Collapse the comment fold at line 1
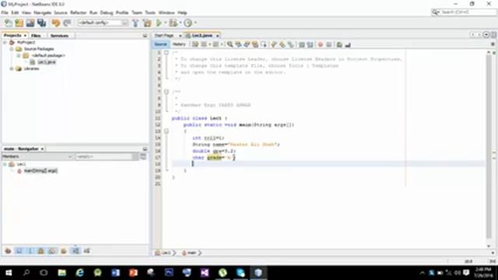The width and height of the screenshot is (498, 280). (x=166, y=52)
